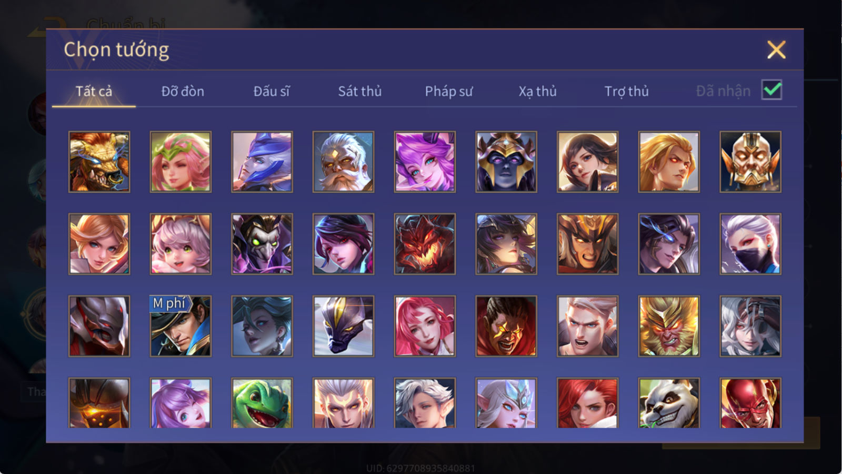Image resolution: width=842 pixels, height=474 pixels.
Task: Close the Chọn tướng dialog
Action: click(776, 50)
